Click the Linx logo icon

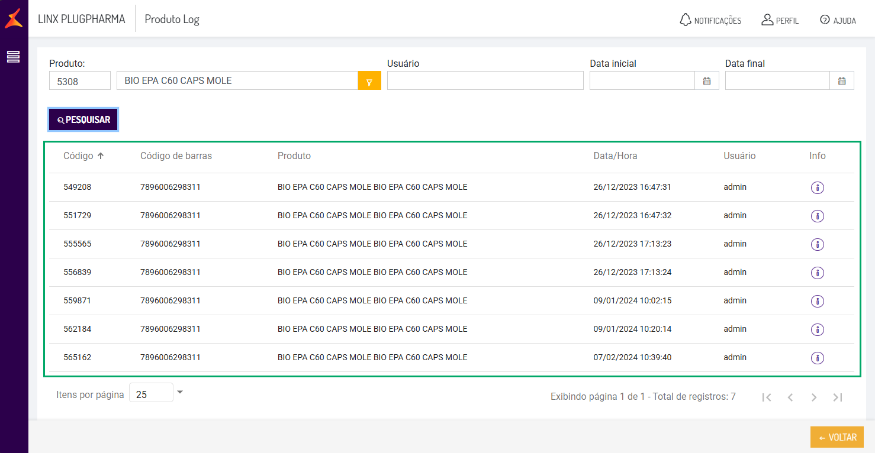[14, 18]
